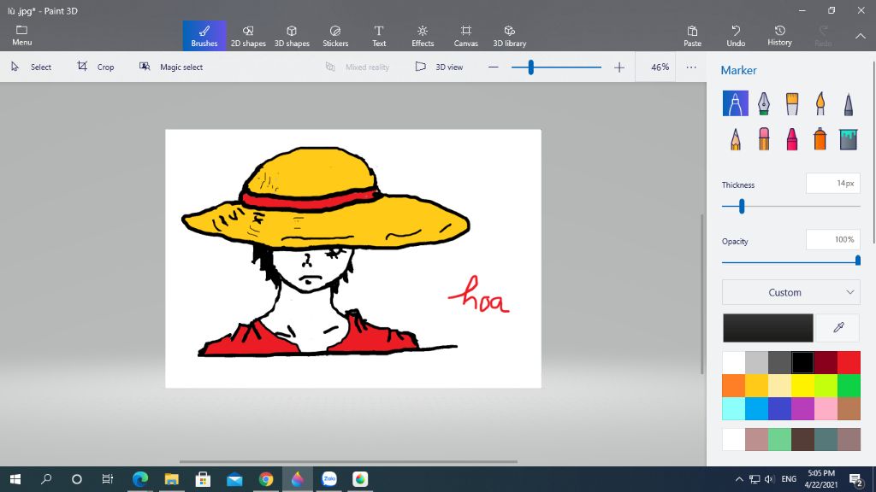Image resolution: width=876 pixels, height=492 pixels.
Task: Open the Stickers tab
Action: click(x=335, y=36)
